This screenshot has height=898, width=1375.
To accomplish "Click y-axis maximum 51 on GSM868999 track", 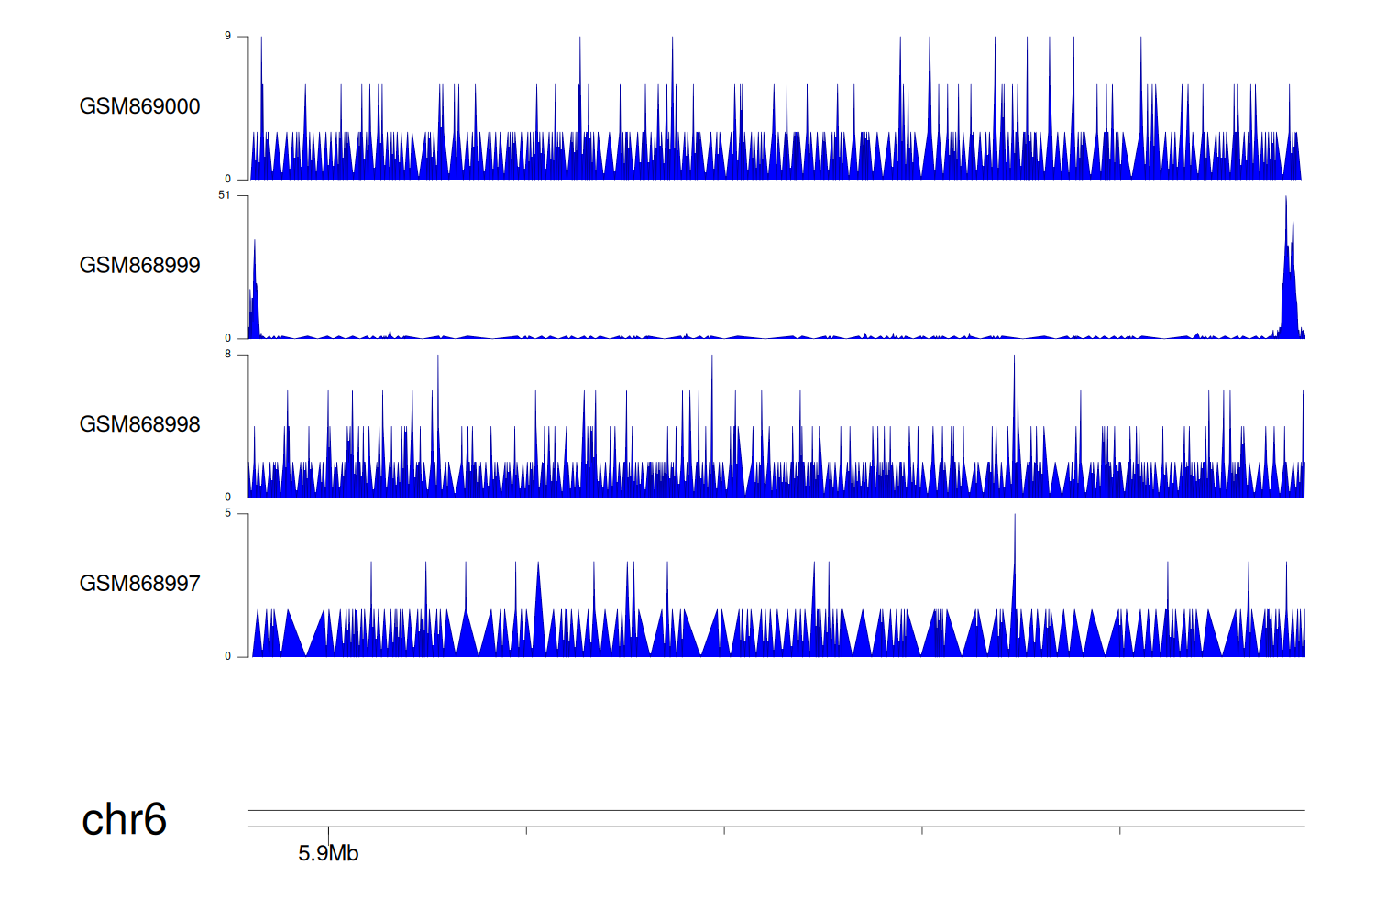I will 225,195.
